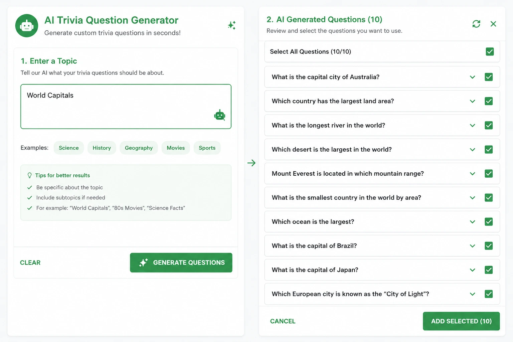The image size is (513, 342).
Task: Click the 'What is the capital of Japan?' text
Action: point(315,270)
